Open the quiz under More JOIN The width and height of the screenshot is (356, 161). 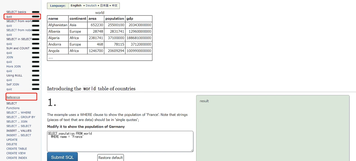[x=9, y=71]
